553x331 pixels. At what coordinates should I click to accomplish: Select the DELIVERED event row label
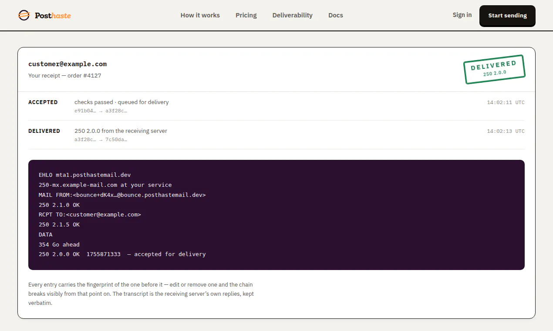(x=44, y=131)
